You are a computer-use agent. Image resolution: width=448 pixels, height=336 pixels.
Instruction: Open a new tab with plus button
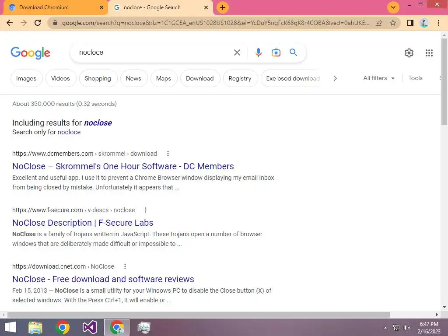click(x=223, y=7)
